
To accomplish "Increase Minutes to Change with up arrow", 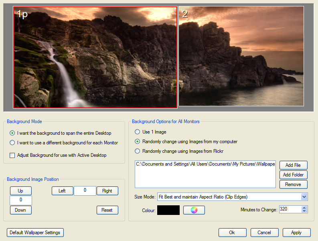I will [304, 207].
